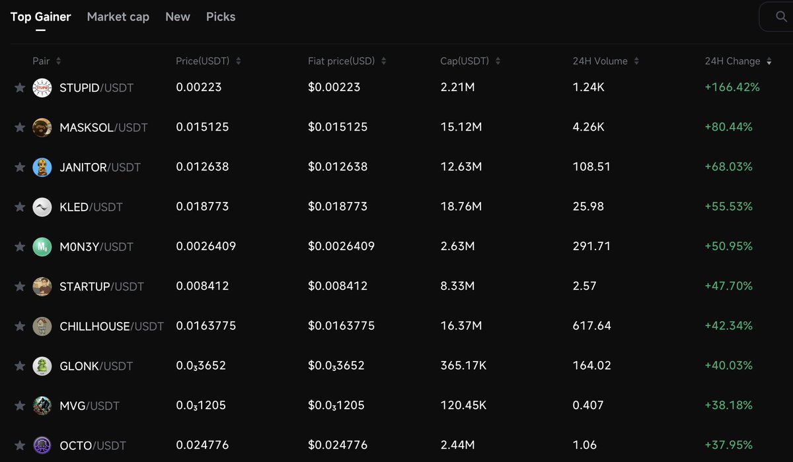Click the +166.42% change value
Image resolution: width=793 pixels, height=462 pixels.
tap(732, 87)
